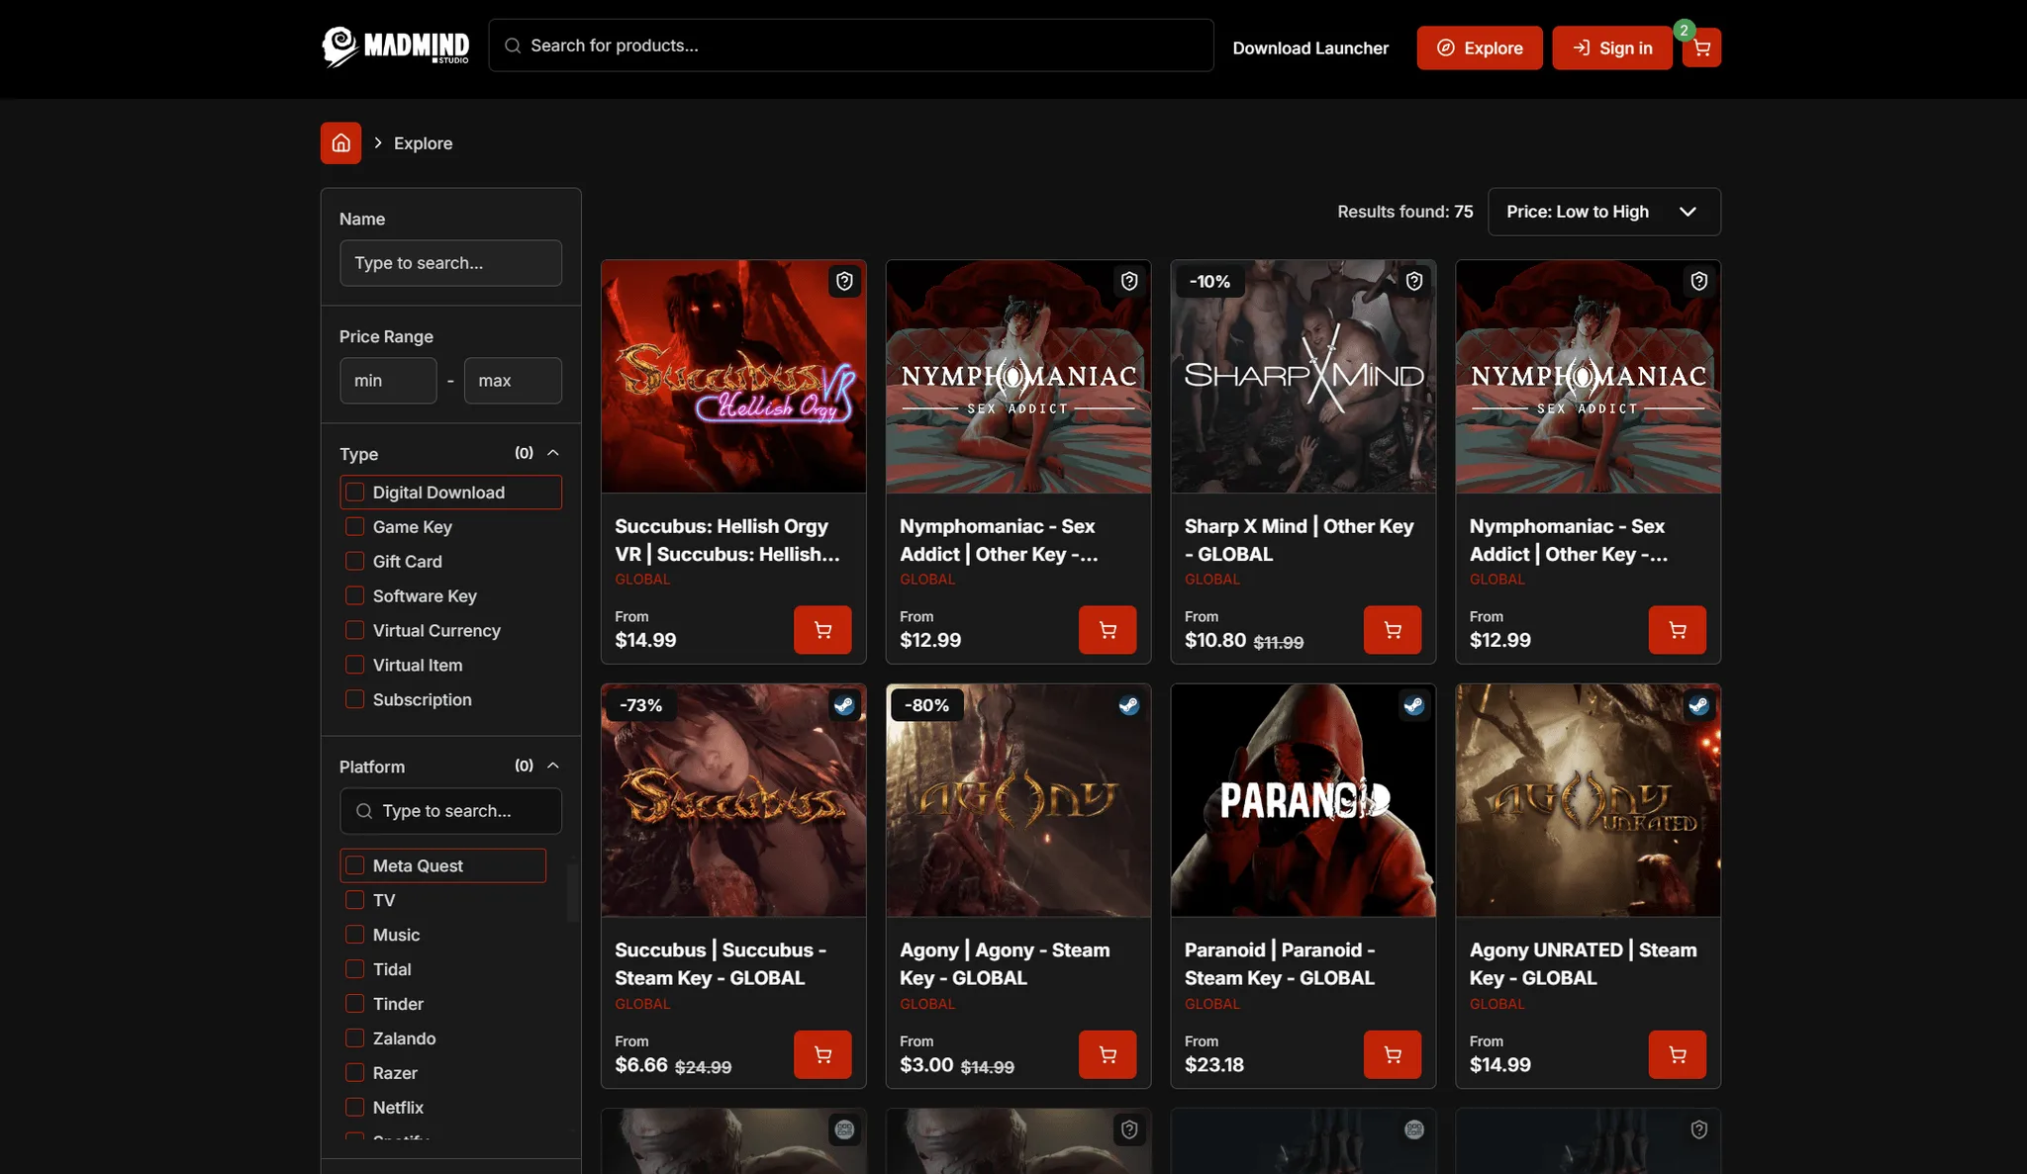Click -73% discount badge on Succubus

640,705
